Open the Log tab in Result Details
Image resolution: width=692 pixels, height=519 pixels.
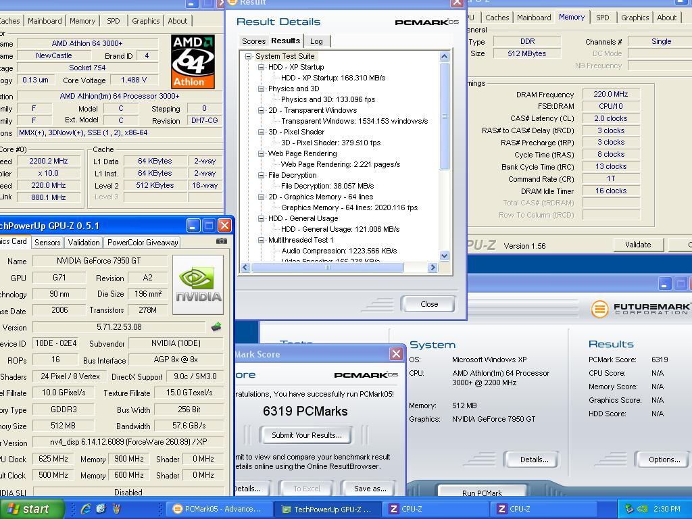point(316,41)
